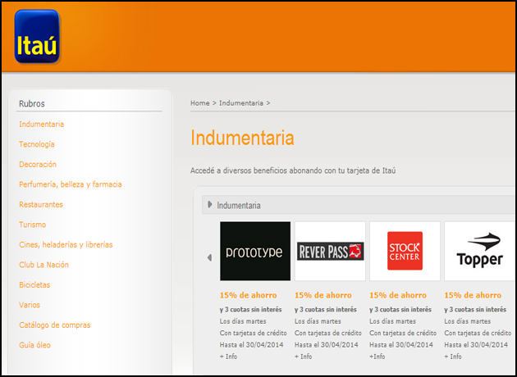The width and height of the screenshot is (517, 377).
Task: Collapse the Indumentaria section triangle
Action: tap(211, 205)
